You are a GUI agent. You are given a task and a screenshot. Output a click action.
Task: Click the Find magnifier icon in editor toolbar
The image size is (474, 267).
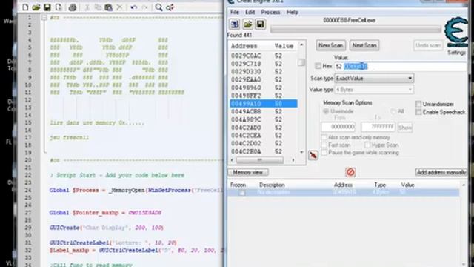point(159,7)
